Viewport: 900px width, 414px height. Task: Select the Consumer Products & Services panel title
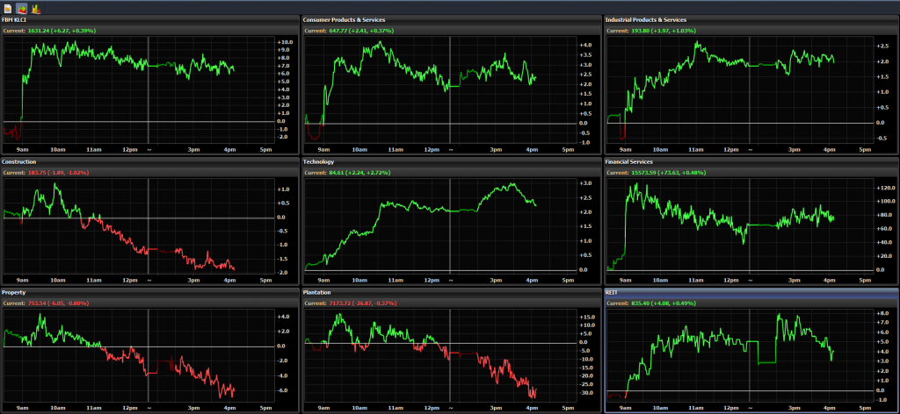click(345, 20)
